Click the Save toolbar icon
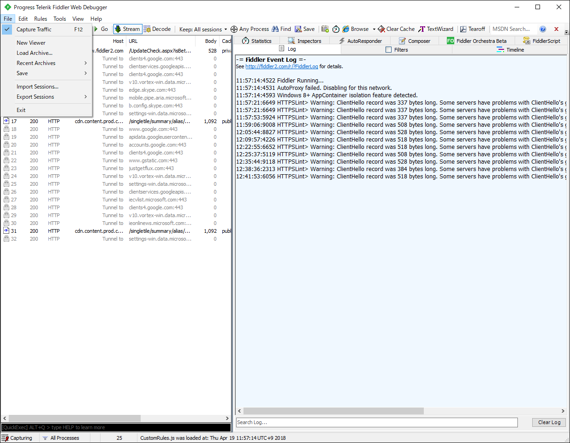Image resolution: width=570 pixels, height=443 pixels. [305, 29]
